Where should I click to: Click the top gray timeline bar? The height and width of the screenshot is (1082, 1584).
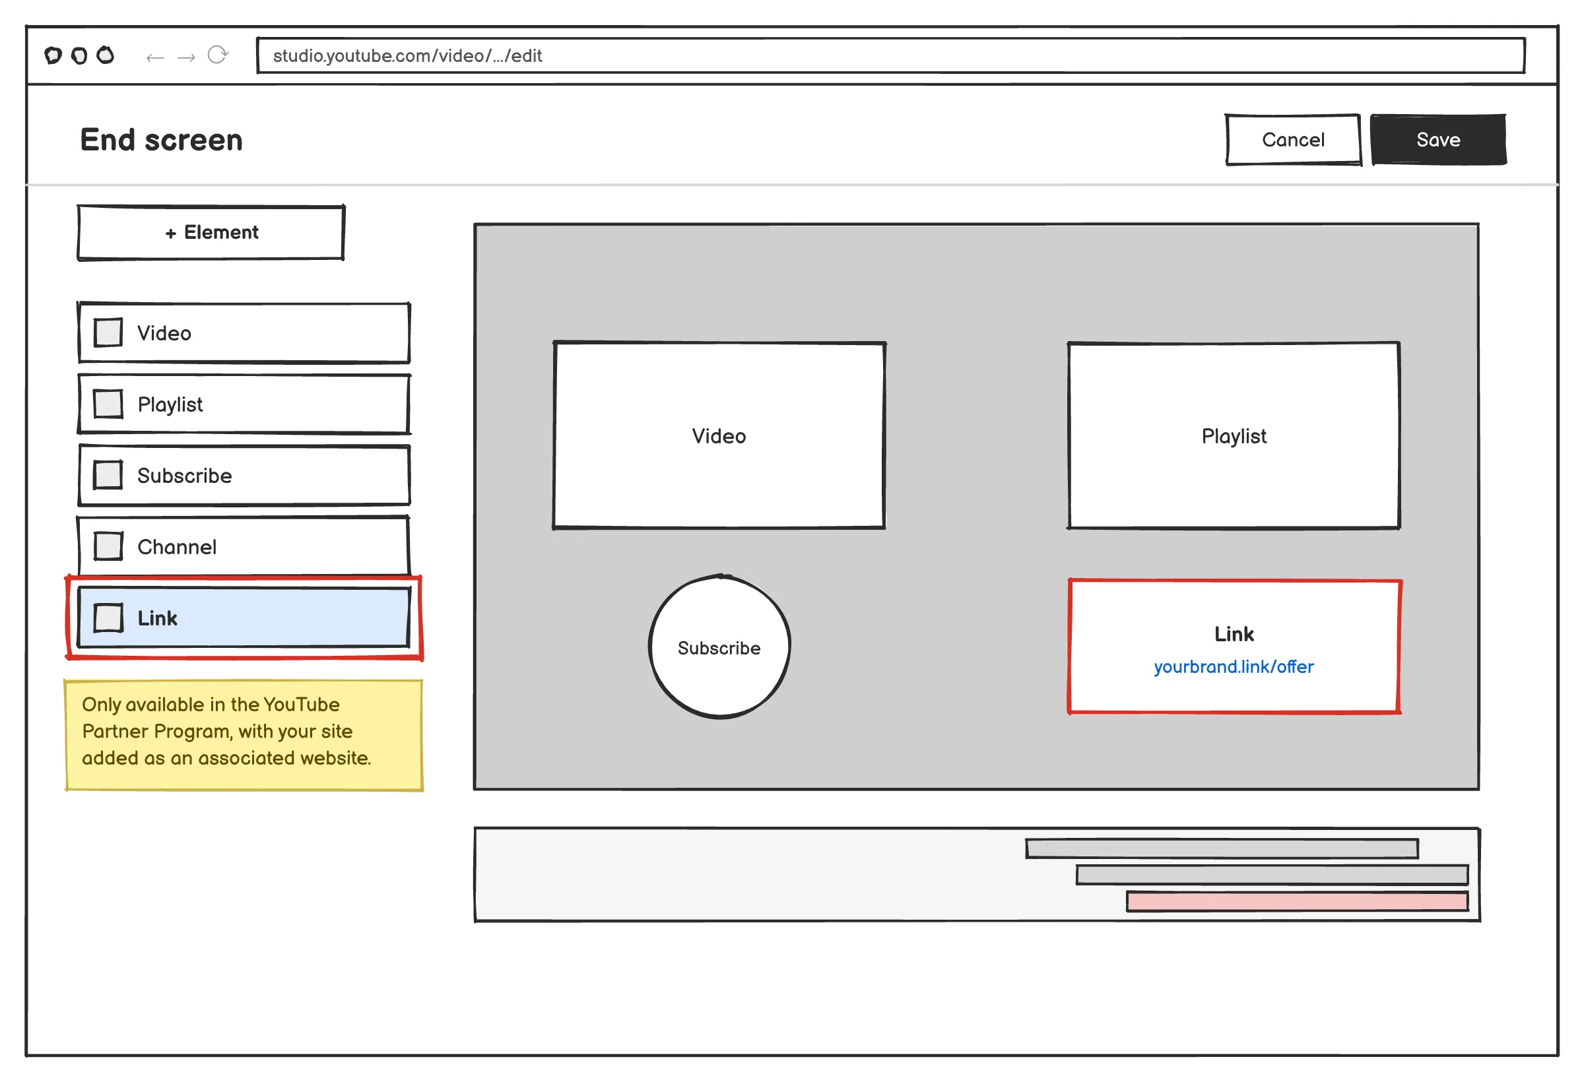click(x=1222, y=848)
